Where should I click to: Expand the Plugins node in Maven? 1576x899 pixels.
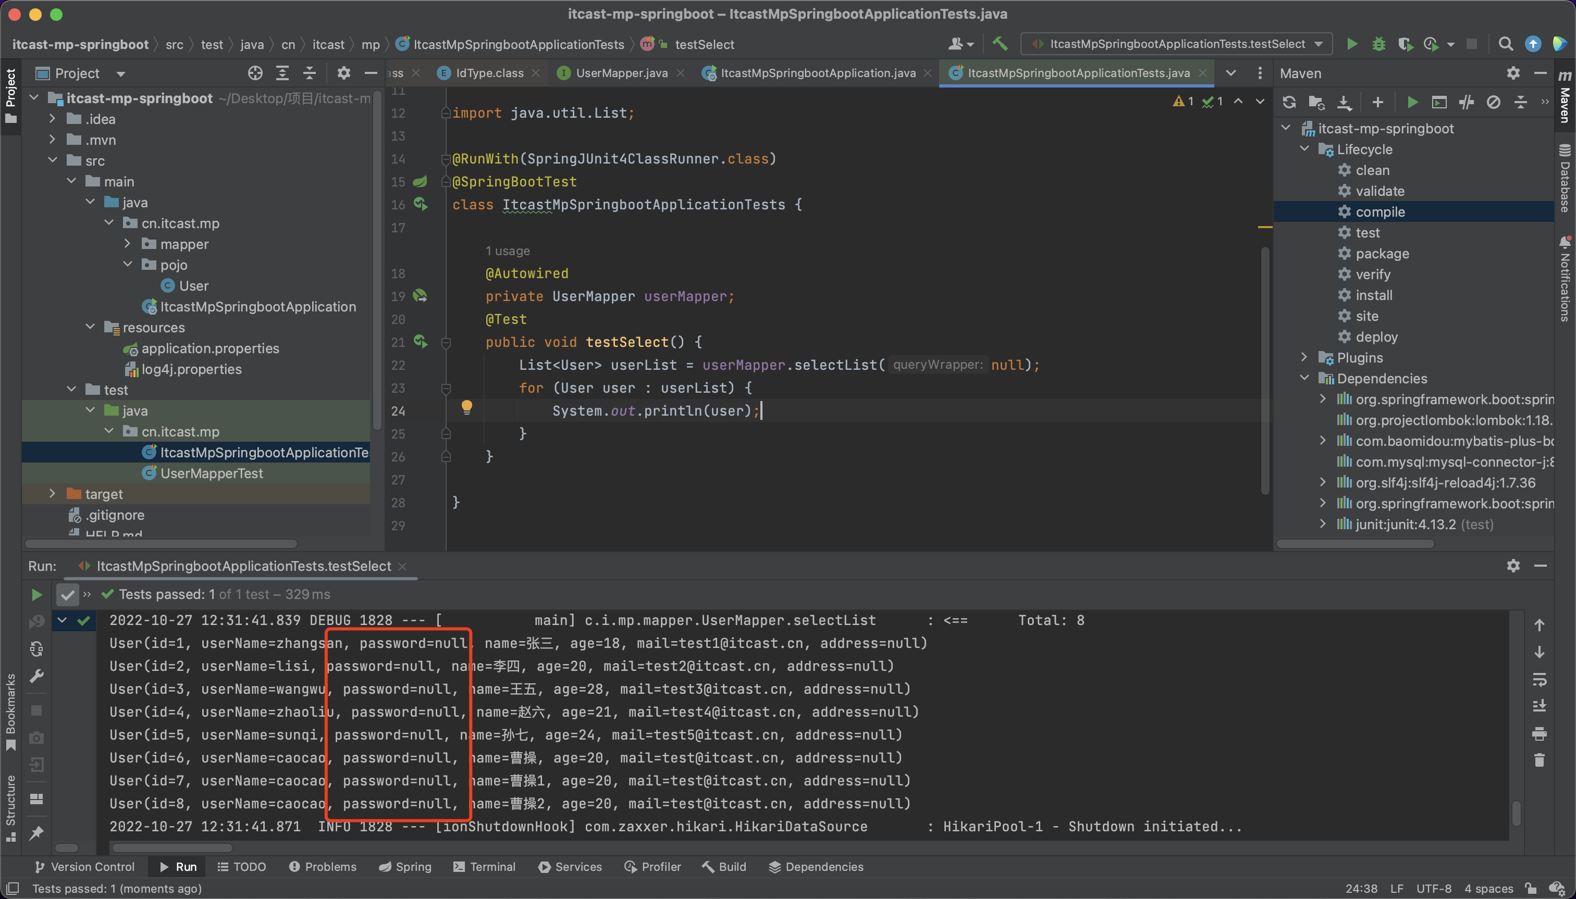(x=1304, y=357)
